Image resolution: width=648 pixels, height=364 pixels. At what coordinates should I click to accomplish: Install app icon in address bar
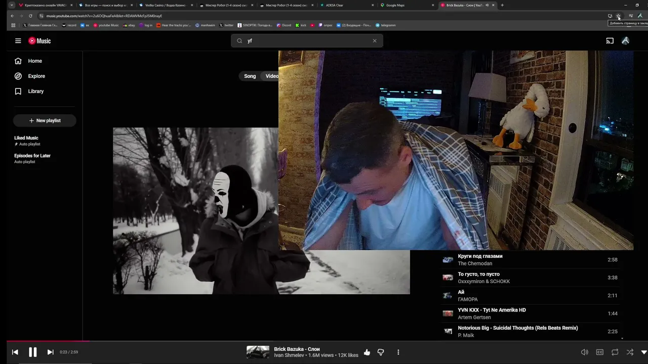pos(610,16)
